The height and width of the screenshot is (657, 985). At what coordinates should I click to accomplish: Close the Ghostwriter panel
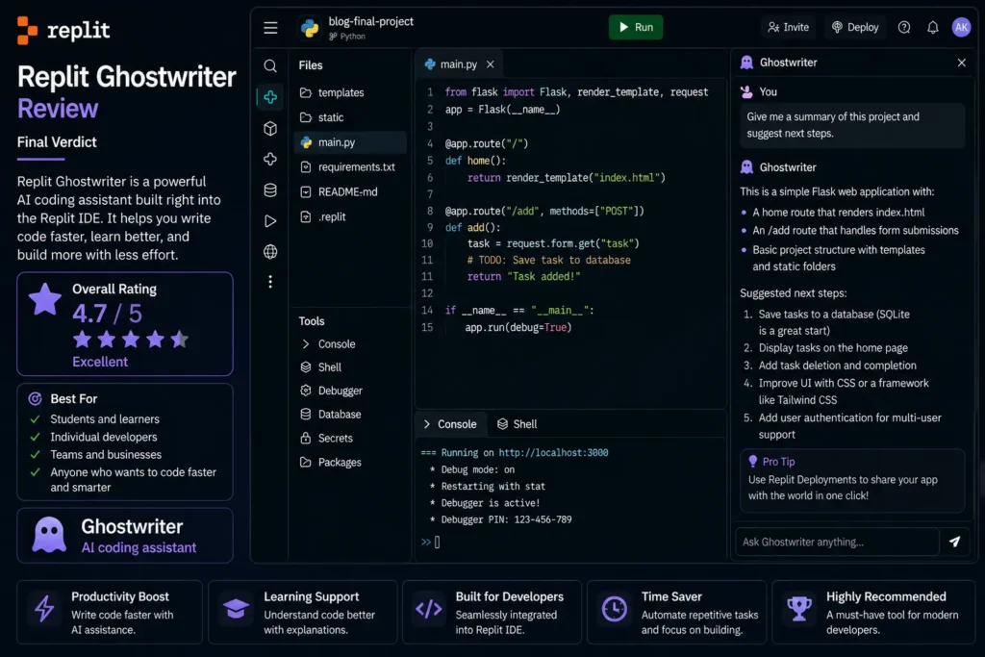point(961,63)
